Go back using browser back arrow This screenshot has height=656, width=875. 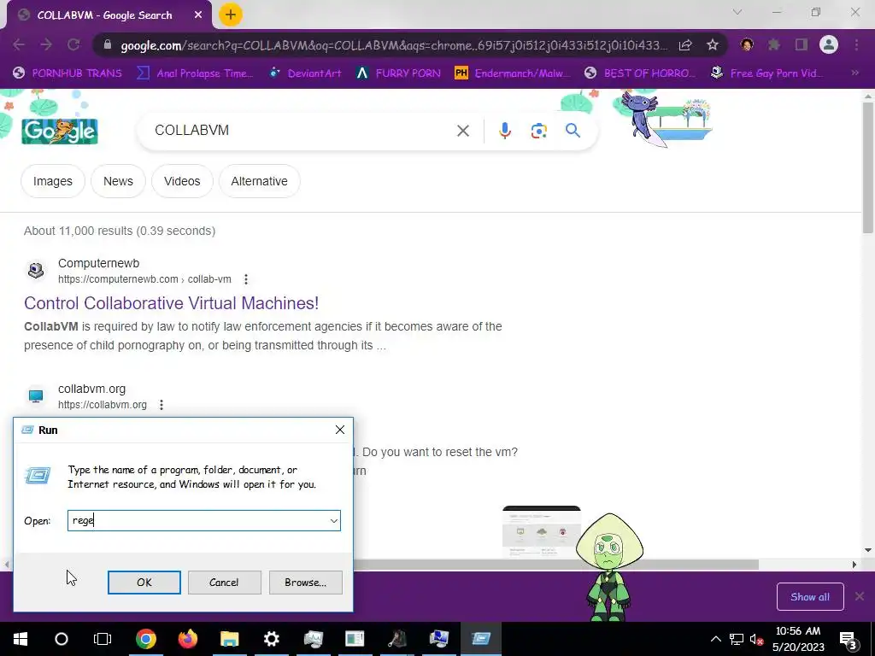pos(19,44)
